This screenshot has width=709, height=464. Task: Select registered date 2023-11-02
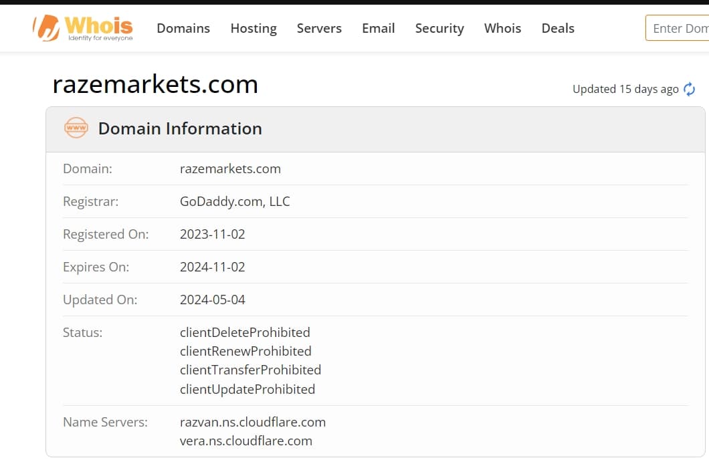(x=213, y=234)
